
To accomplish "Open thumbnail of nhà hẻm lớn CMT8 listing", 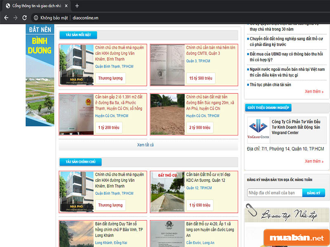I will coord(167,65).
